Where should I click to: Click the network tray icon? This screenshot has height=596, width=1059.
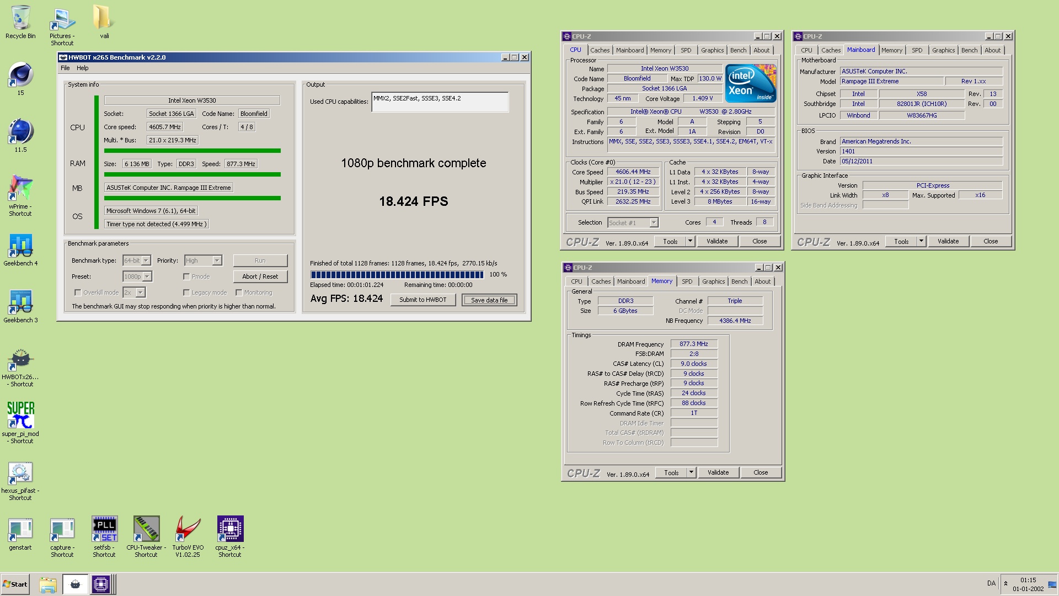(1052, 584)
